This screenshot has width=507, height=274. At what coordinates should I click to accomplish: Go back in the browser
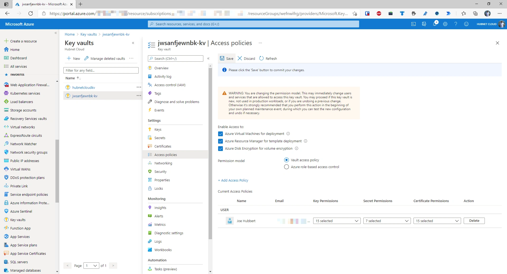tap(7, 13)
